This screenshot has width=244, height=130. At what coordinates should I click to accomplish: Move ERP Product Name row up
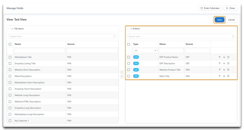pyautogui.click(x=220, y=57)
